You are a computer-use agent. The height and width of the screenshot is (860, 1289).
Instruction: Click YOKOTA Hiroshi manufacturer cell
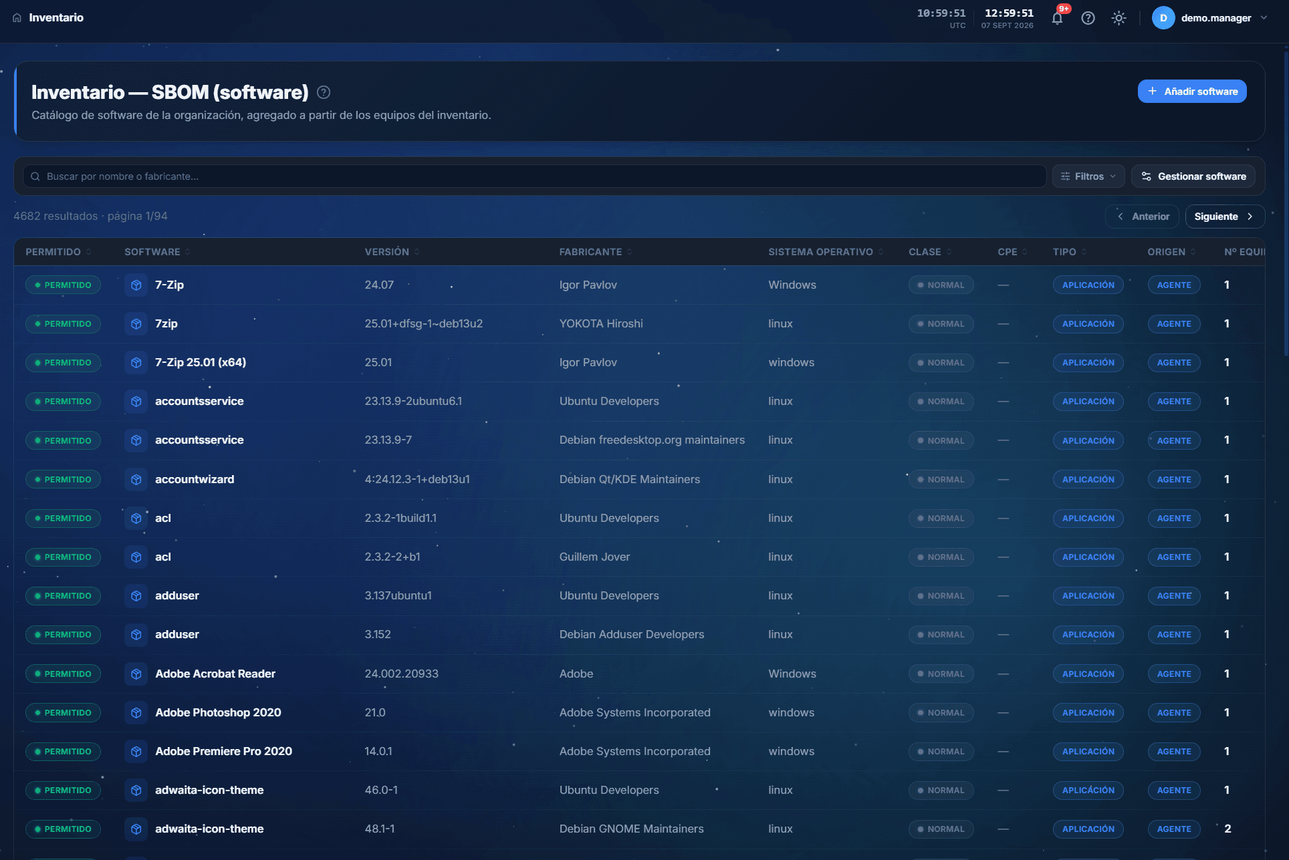pyautogui.click(x=601, y=323)
